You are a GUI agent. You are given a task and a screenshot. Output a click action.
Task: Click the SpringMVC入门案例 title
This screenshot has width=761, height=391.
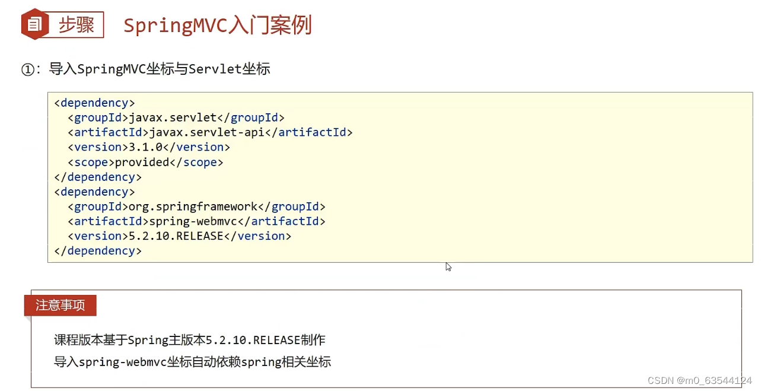[x=217, y=26]
